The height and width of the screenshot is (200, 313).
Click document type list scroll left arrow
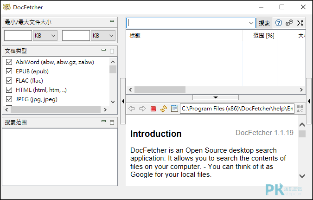click(6, 110)
